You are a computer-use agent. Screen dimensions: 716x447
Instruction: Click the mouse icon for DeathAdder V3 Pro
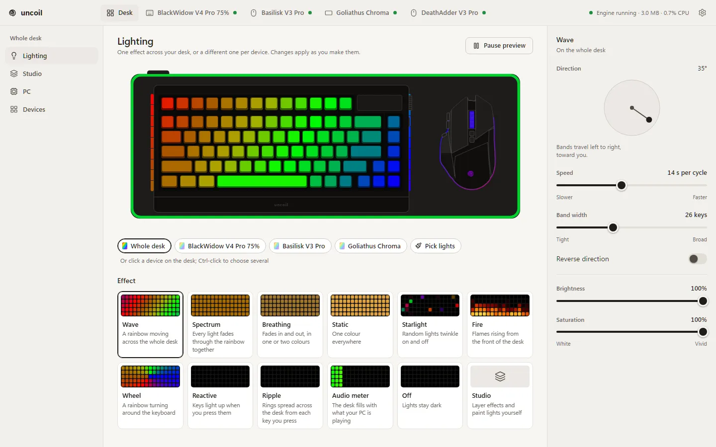point(414,13)
